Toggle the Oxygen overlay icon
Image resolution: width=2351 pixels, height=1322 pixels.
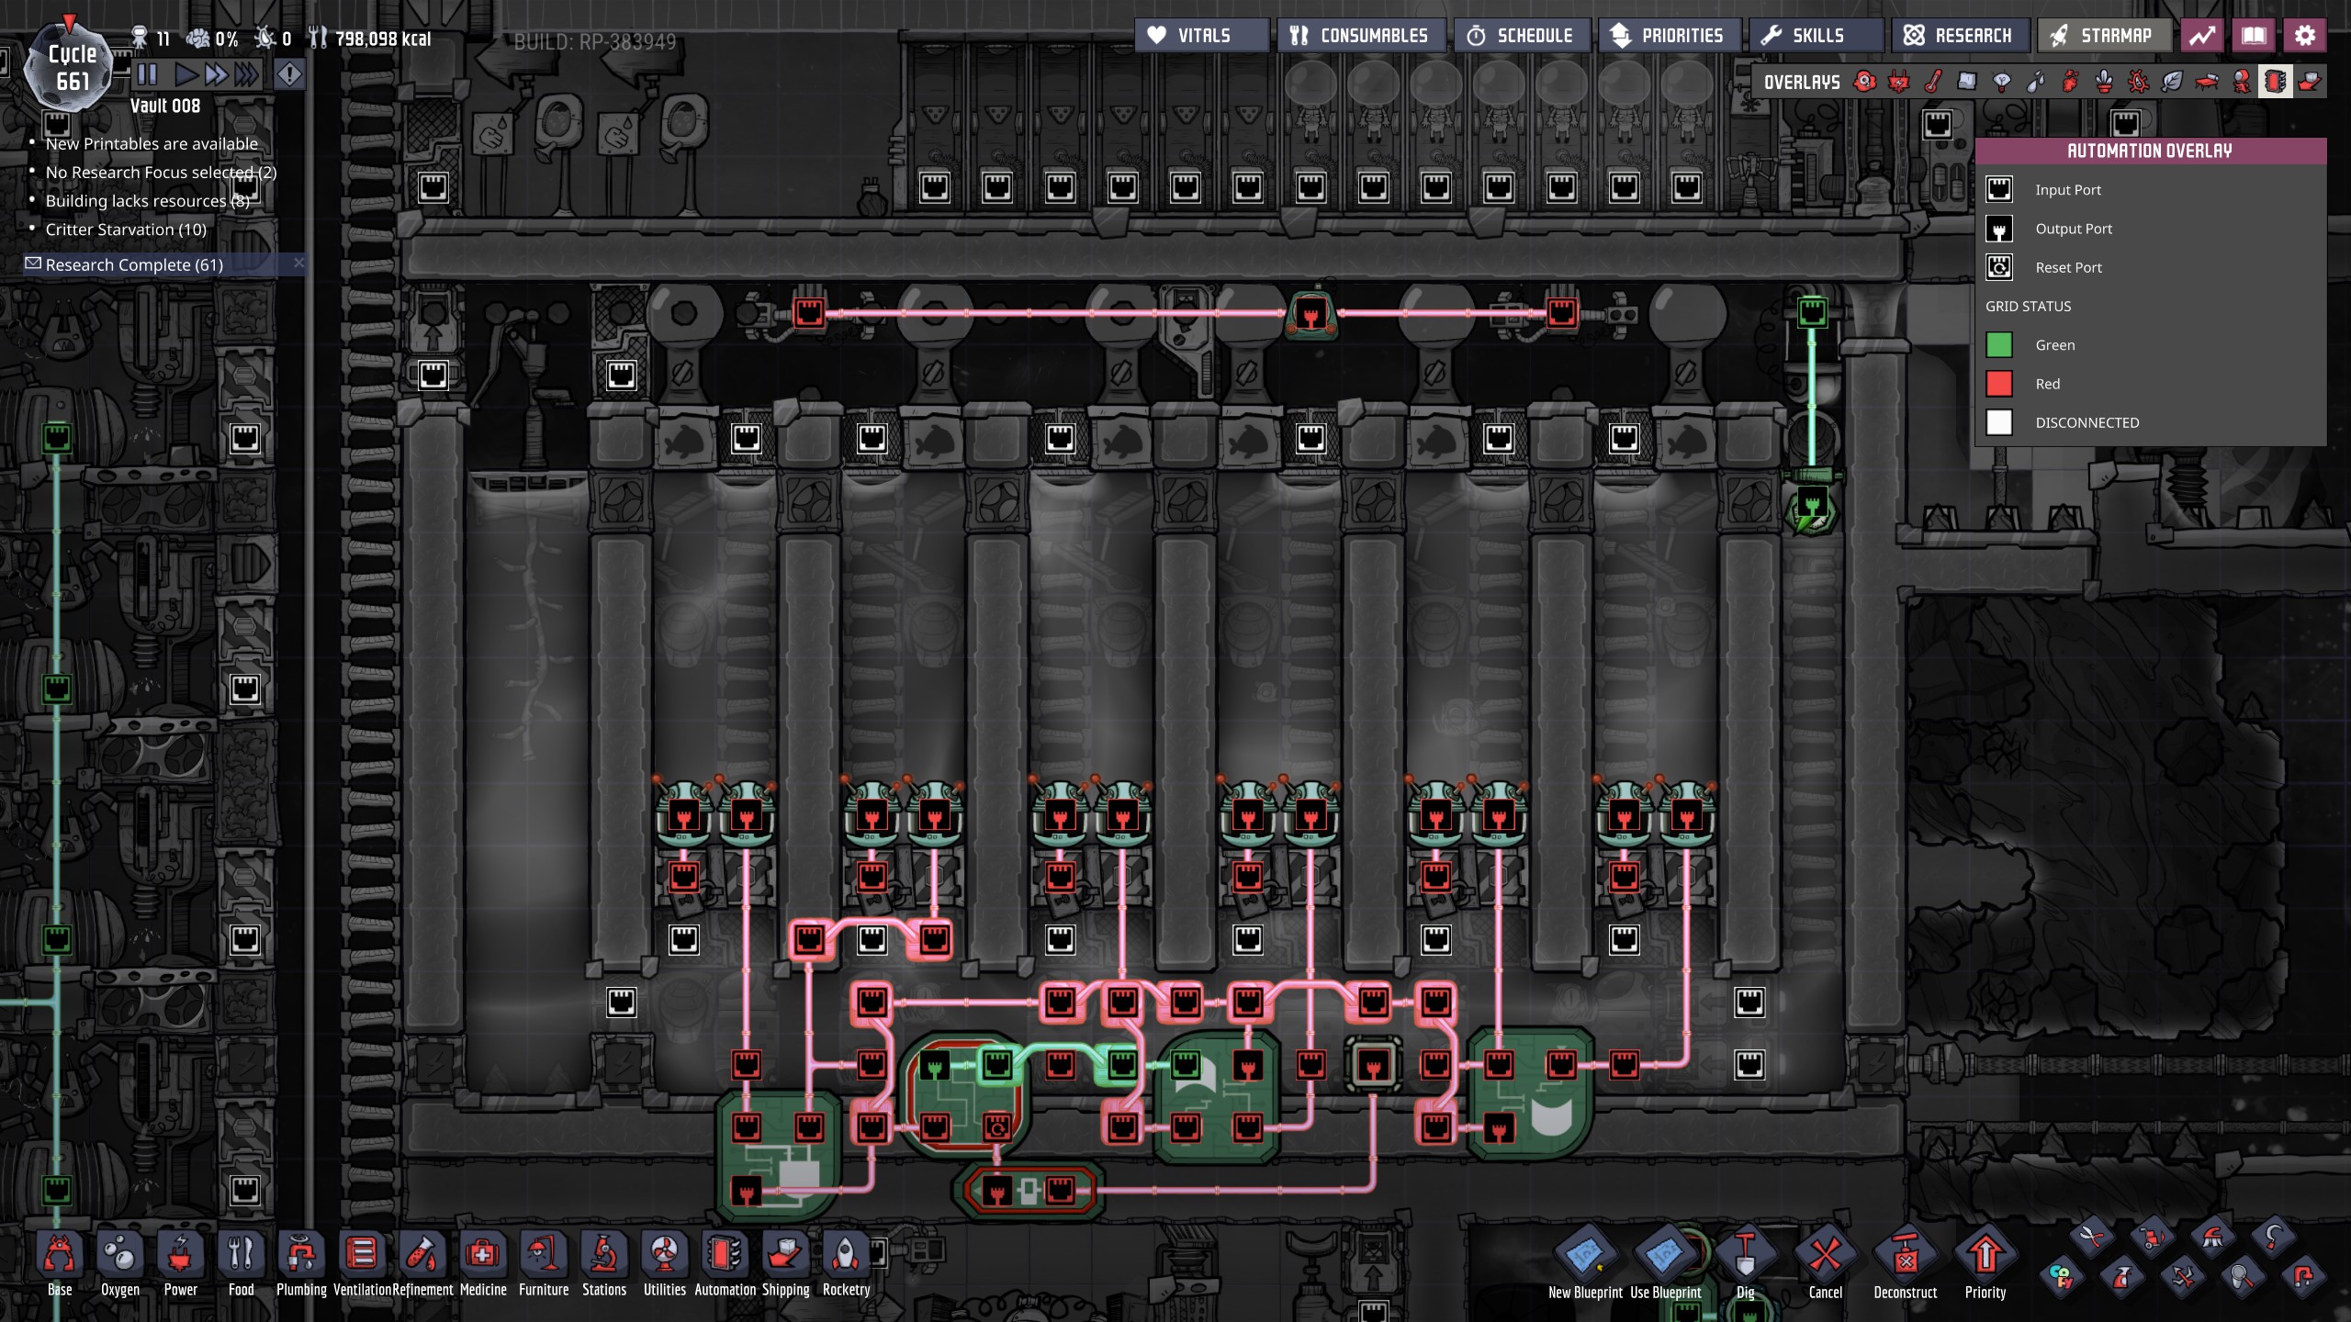point(1864,83)
